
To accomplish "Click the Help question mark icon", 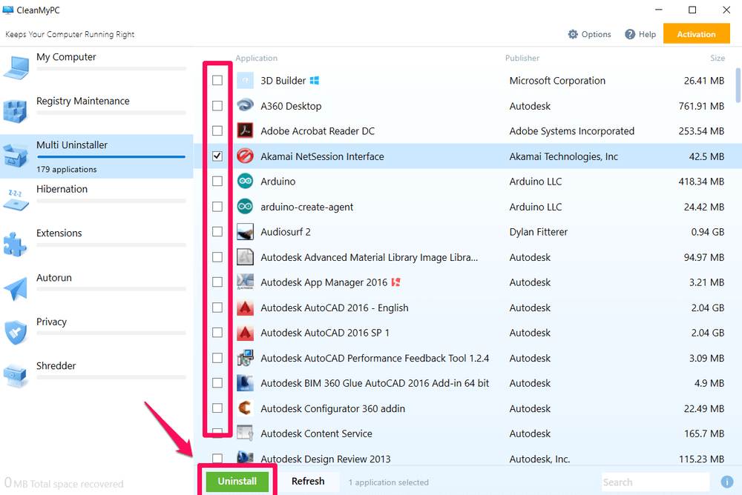I will 630,34.
